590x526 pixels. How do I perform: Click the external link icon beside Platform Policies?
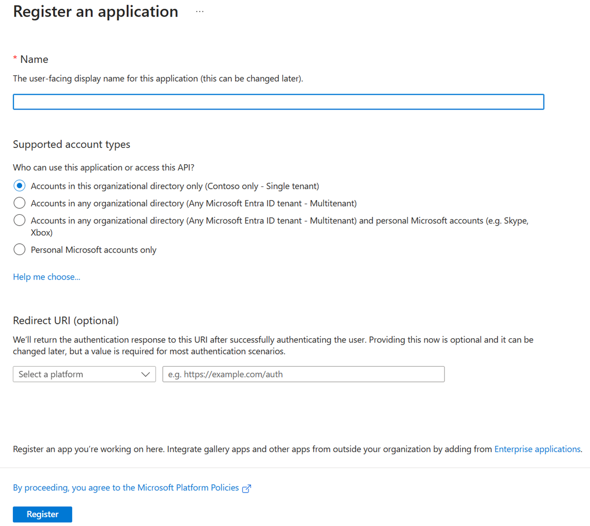(247, 488)
